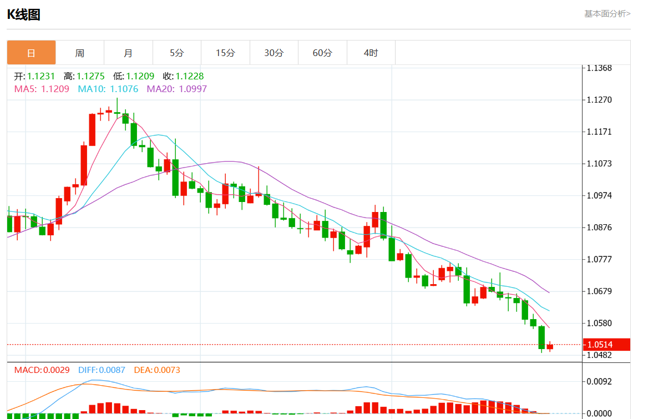Click the 1.0777 price axis label
648x419 pixels.
(599, 259)
